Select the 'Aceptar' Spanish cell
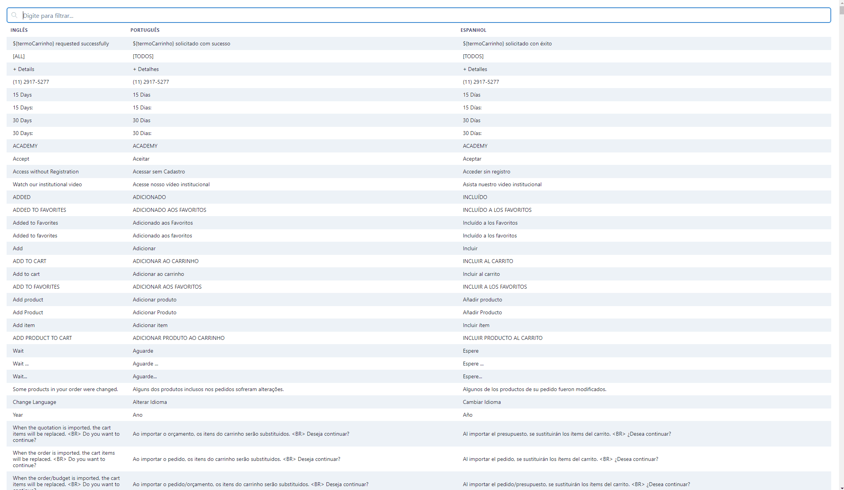 click(472, 159)
